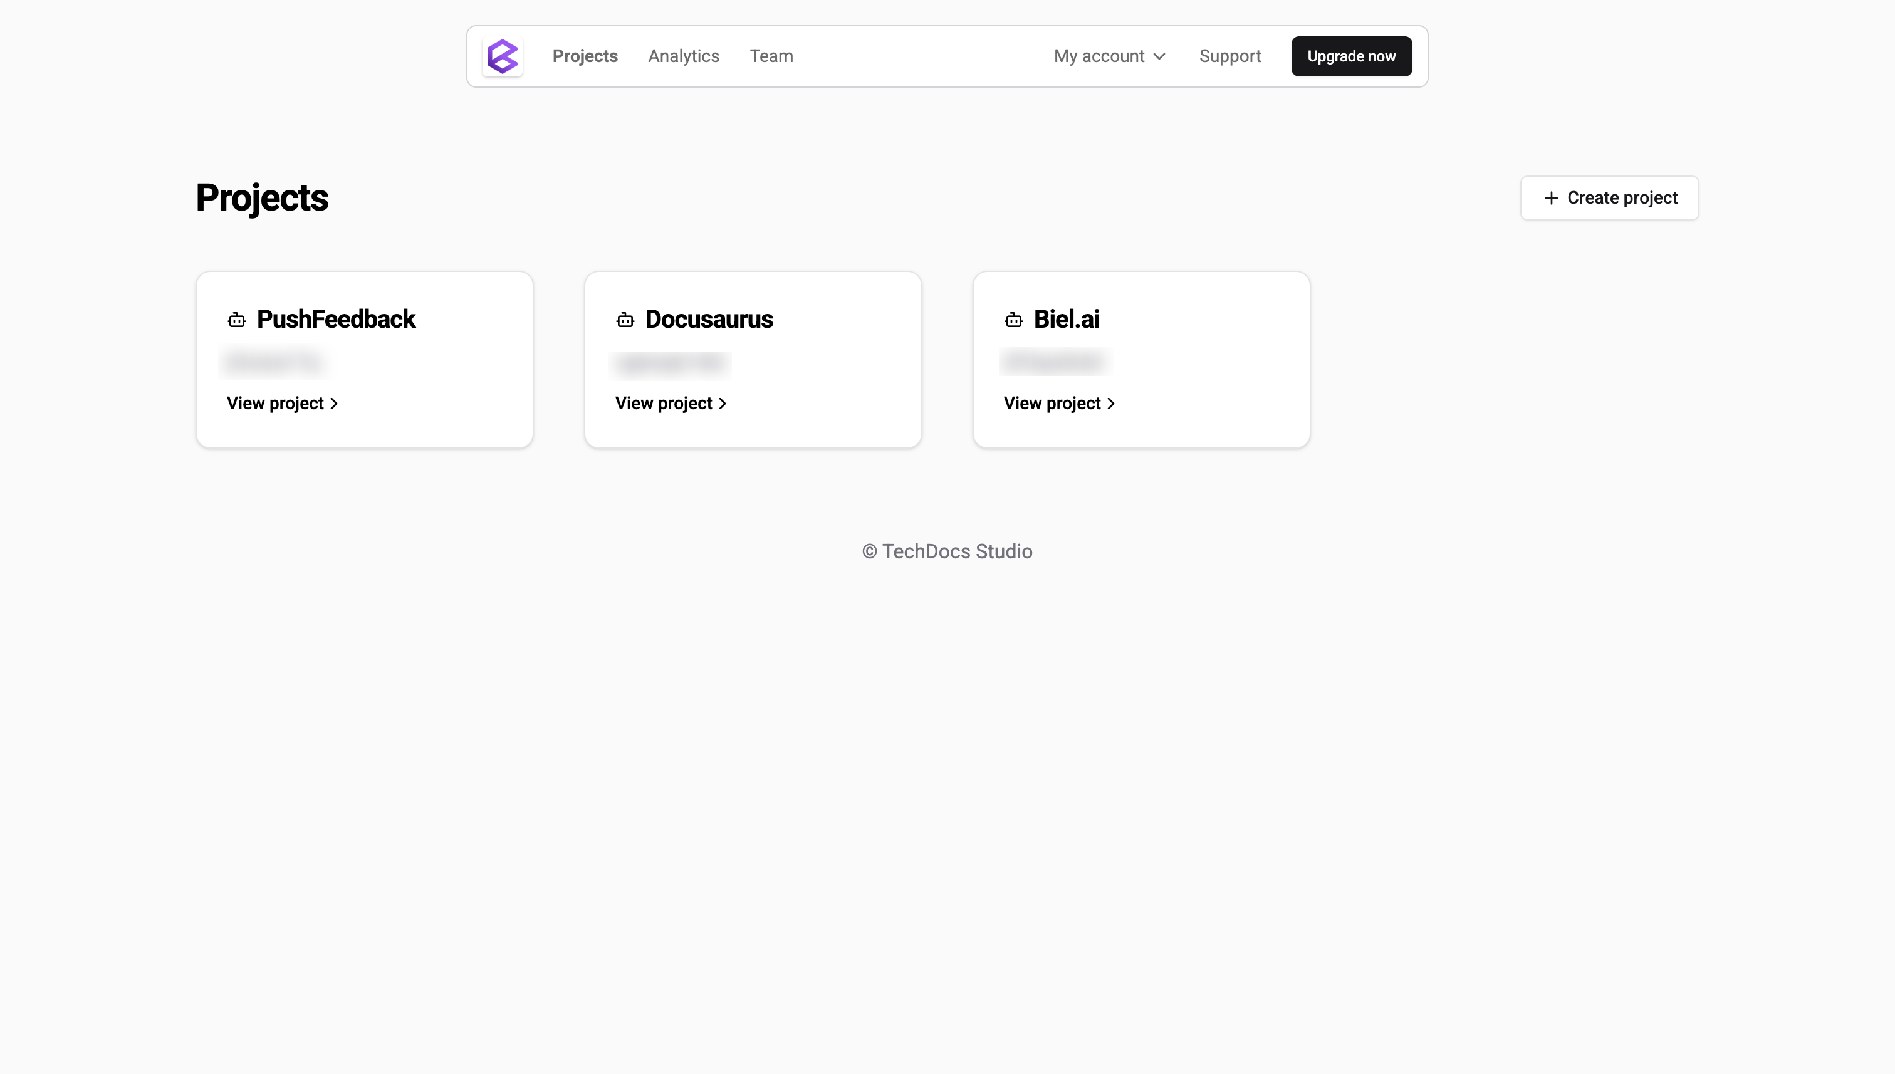
Task: Click the chevron after PushFeedback's View project
Action: (x=333, y=403)
